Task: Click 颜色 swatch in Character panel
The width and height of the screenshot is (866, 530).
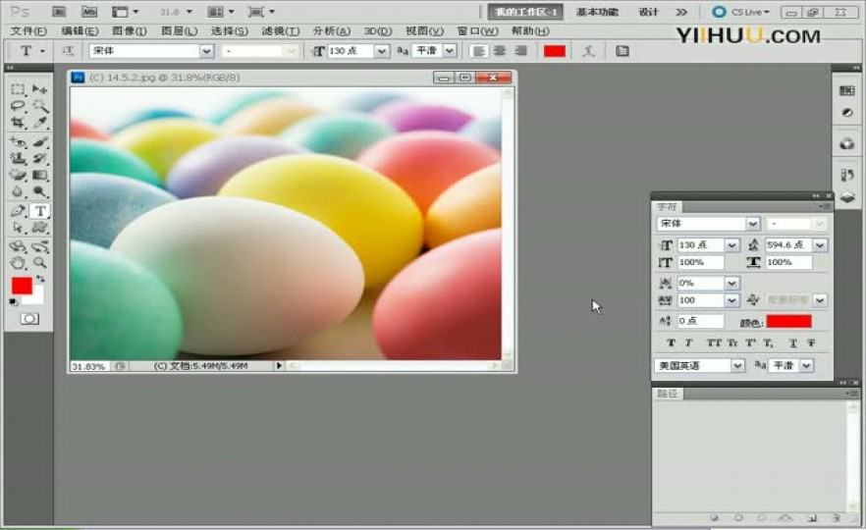Action: [x=788, y=321]
